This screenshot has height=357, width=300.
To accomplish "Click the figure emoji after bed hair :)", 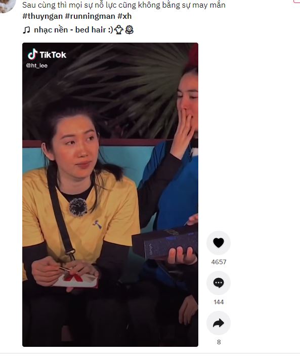I will [x=118, y=30].
